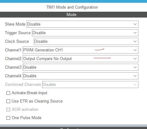Click the Slave Mode chevron arrow
This screenshot has width=147, height=129.
[135, 24]
